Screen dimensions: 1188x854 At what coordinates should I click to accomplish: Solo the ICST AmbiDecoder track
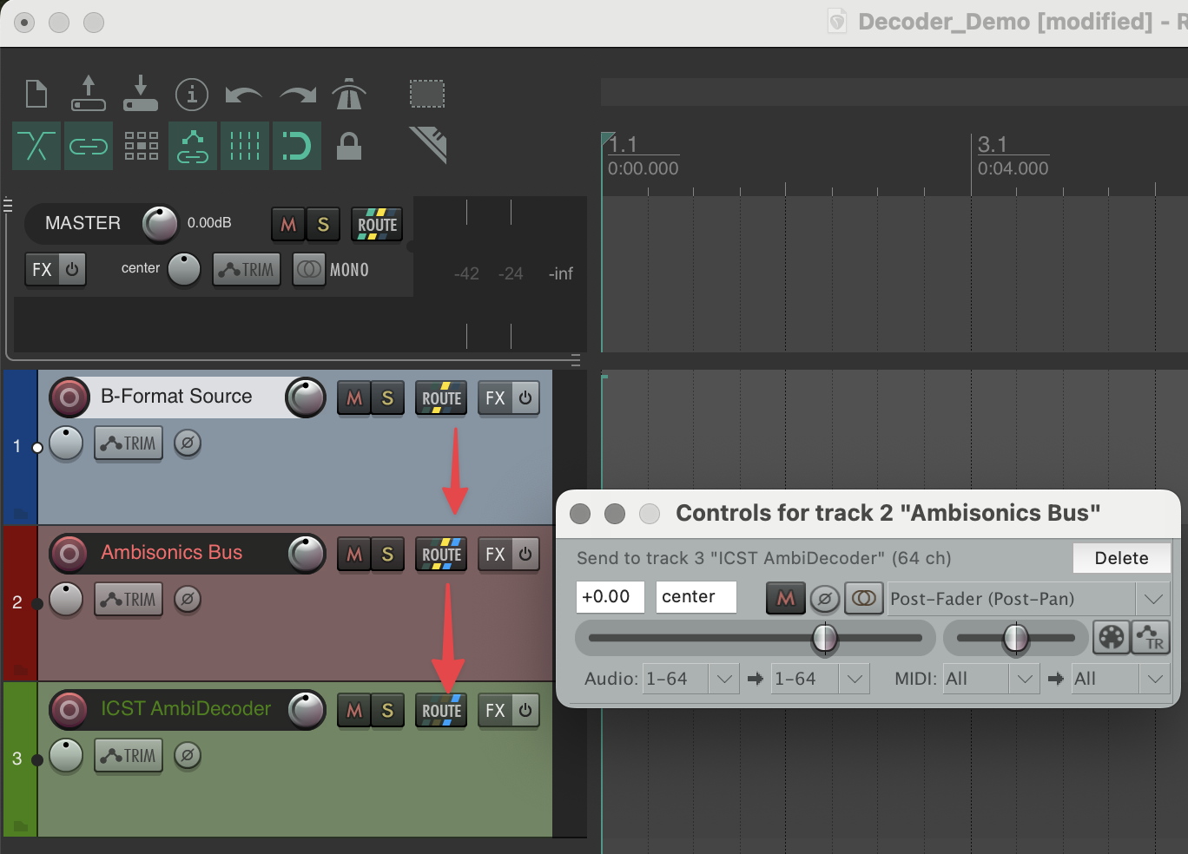pos(387,711)
